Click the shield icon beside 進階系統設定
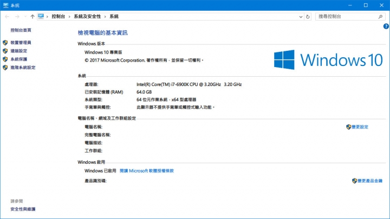The height and width of the screenshot is (219, 390). coord(5,68)
